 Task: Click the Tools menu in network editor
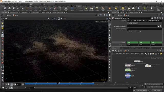[x=132, y=54]
